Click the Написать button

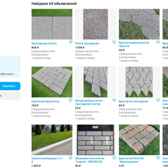9,86
